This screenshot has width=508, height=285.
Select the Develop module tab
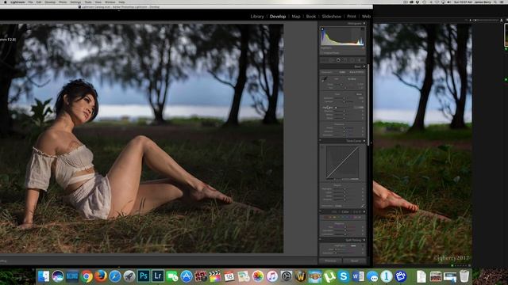278,16
